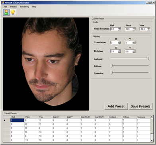The image size is (156, 145).
Task: Increase Roll with spinner up arrow
Action: 119,28
